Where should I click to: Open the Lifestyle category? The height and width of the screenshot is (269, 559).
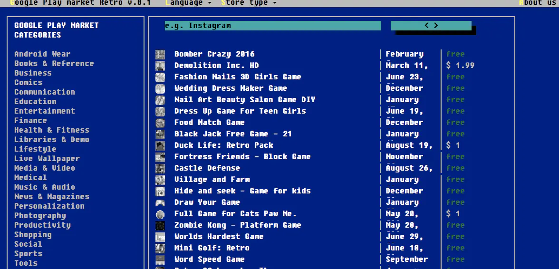35,149
